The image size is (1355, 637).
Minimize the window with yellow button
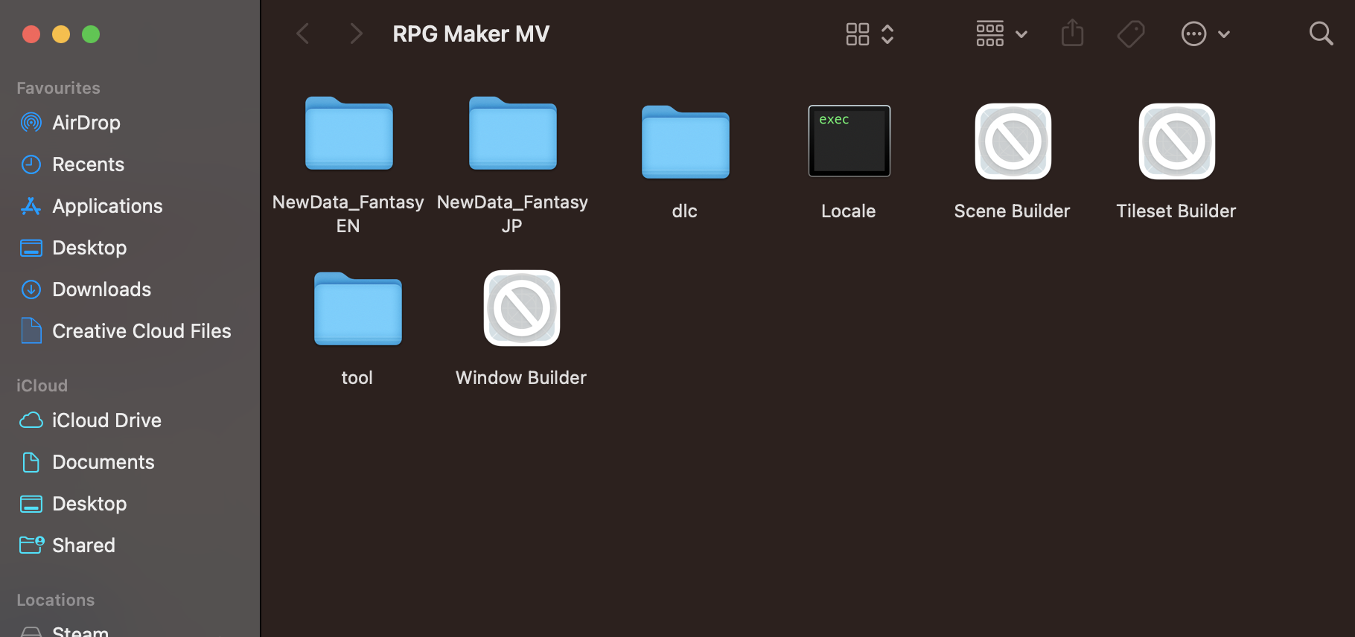click(61, 34)
